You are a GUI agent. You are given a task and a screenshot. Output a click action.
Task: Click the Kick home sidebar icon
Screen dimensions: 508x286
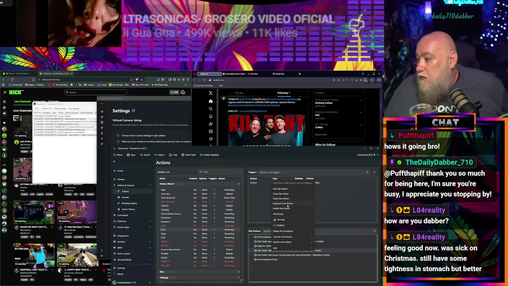click(x=4, y=101)
